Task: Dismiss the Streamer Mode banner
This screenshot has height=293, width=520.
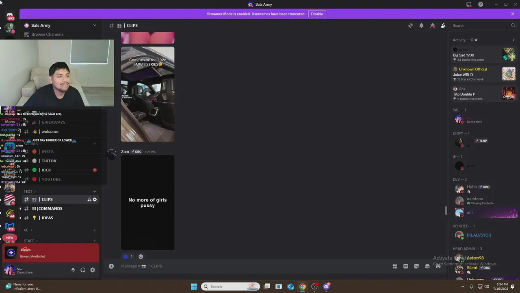Action: point(513,14)
